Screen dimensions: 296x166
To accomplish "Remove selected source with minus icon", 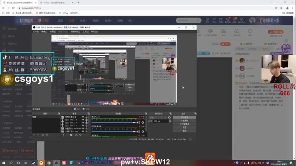I will pyautogui.click(x=67, y=135).
